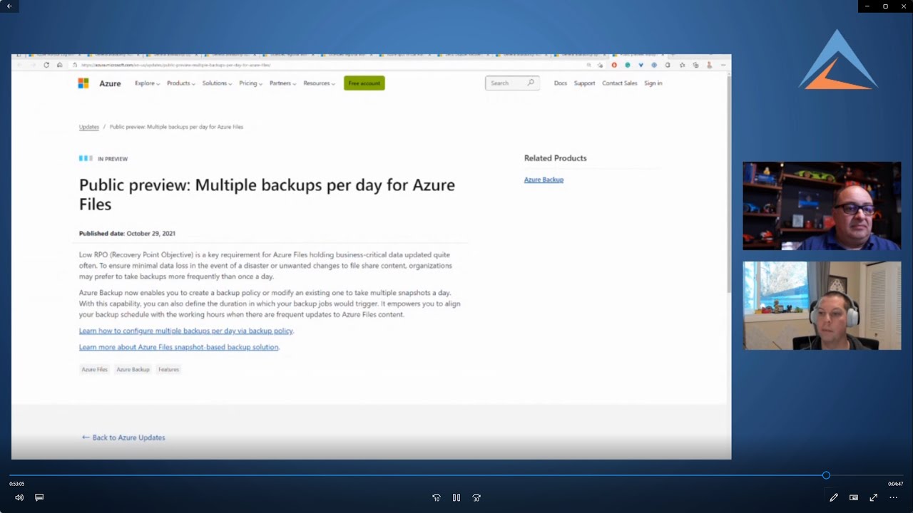Expand the Partners menu

[282, 83]
